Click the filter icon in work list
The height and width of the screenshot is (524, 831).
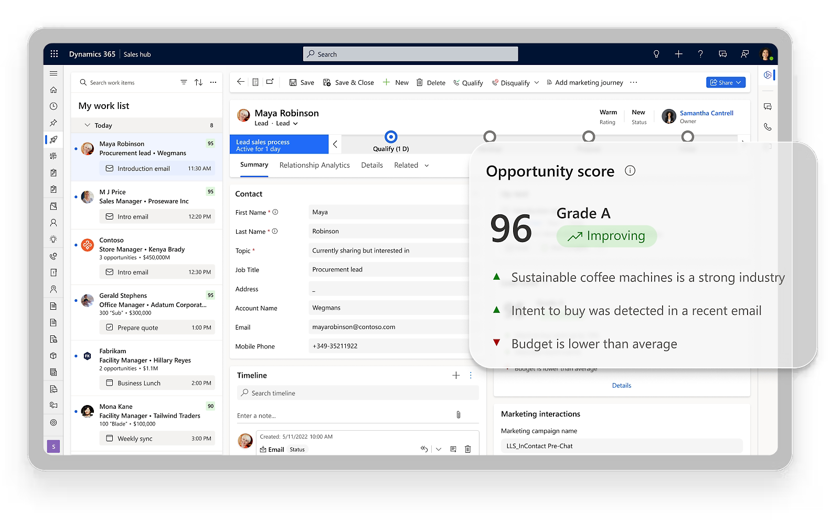[184, 82]
